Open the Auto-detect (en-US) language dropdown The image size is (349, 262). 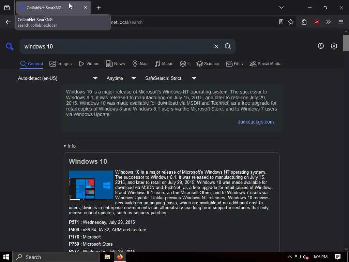[x=58, y=78]
